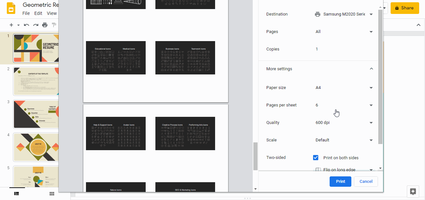Open the Edit menu

(38, 13)
